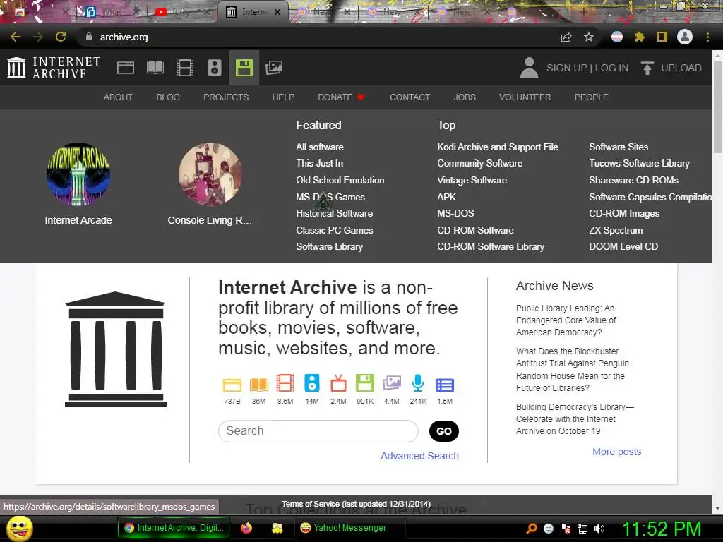Open the Video film icon in navbar
The width and height of the screenshot is (723, 542).
185,68
